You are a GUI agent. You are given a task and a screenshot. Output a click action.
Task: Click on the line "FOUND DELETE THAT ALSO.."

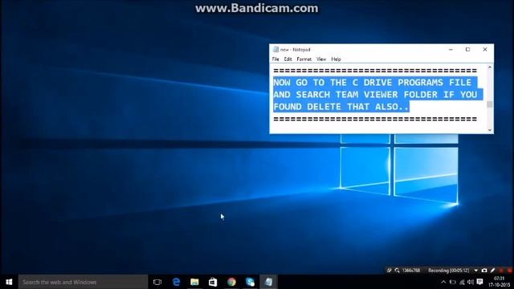(341, 107)
